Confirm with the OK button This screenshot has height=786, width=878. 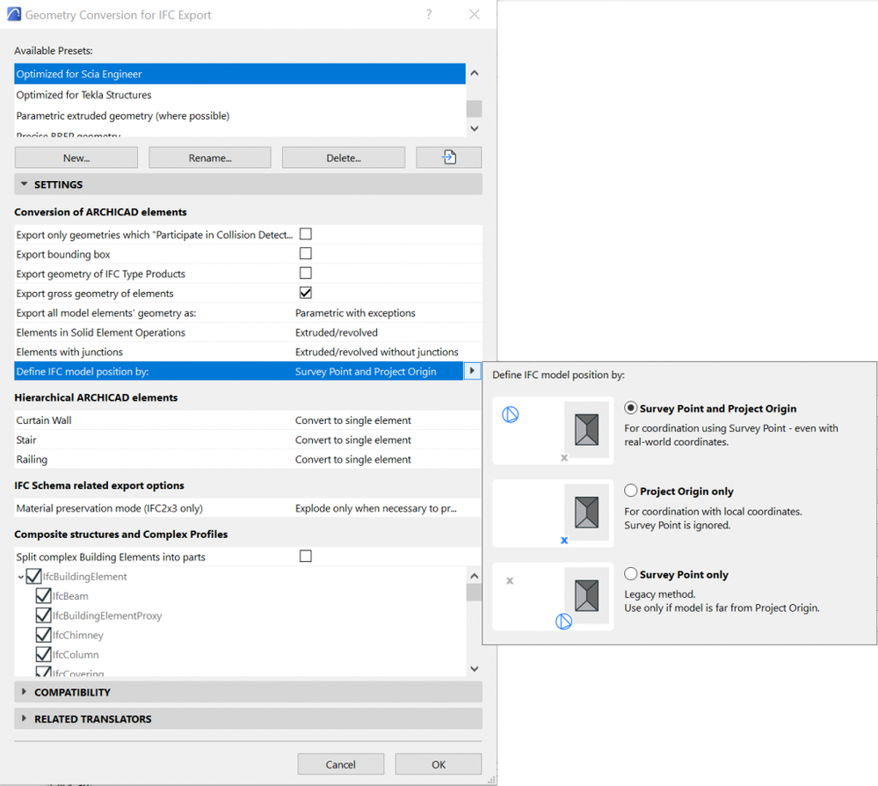coord(439,764)
